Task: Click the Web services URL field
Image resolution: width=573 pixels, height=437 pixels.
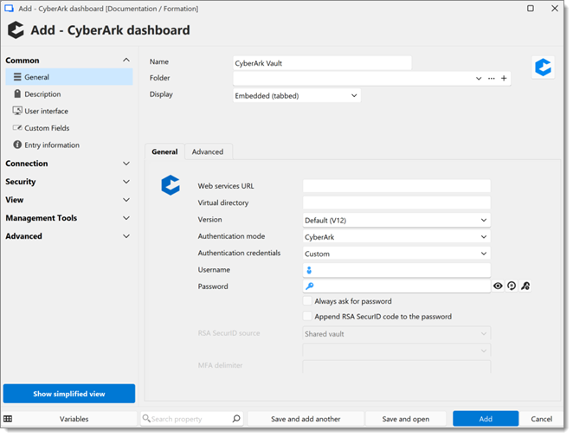Action: 396,186
